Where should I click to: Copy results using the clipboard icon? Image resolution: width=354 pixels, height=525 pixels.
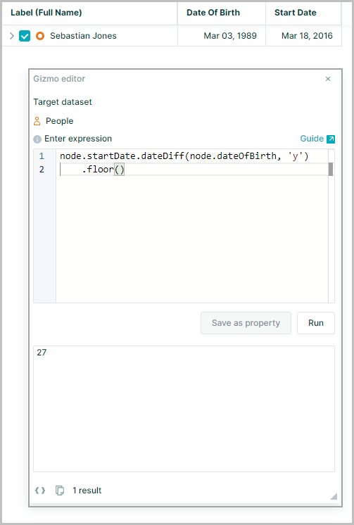tap(60, 491)
